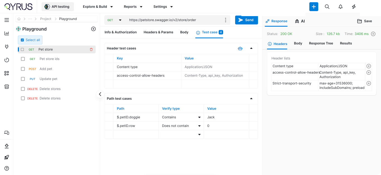Collapse the Header test cases section
Viewport: 381px width, 175px height.
click(x=251, y=48)
